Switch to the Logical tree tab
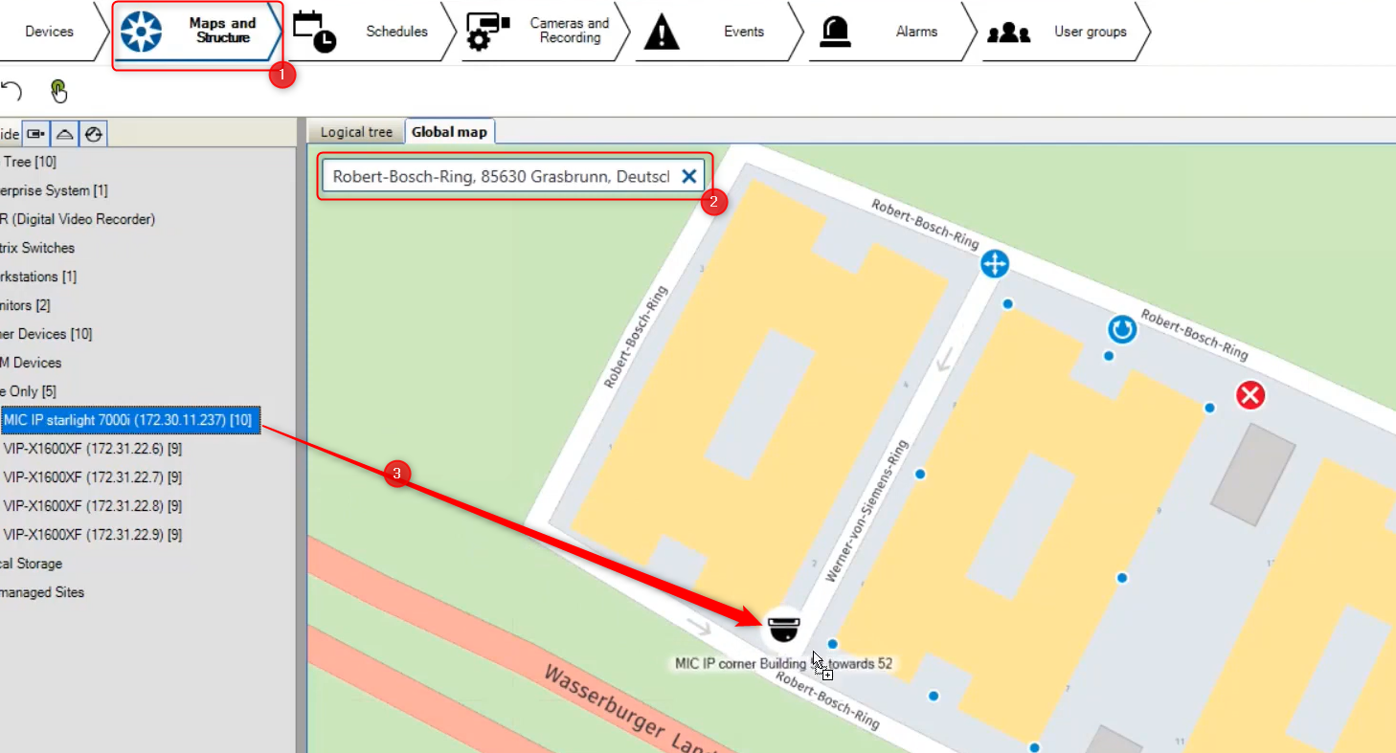 tap(356, 132)
